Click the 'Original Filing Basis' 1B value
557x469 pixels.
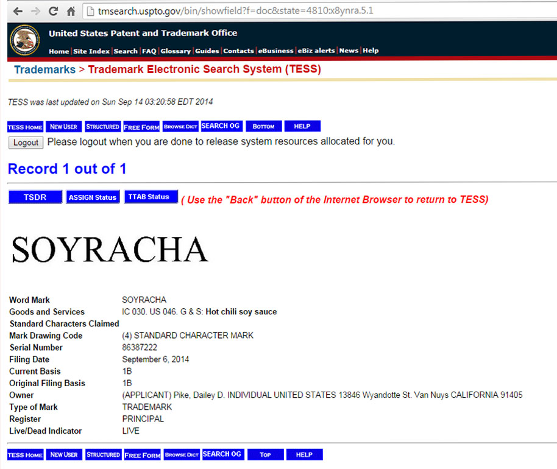point(127,383)
